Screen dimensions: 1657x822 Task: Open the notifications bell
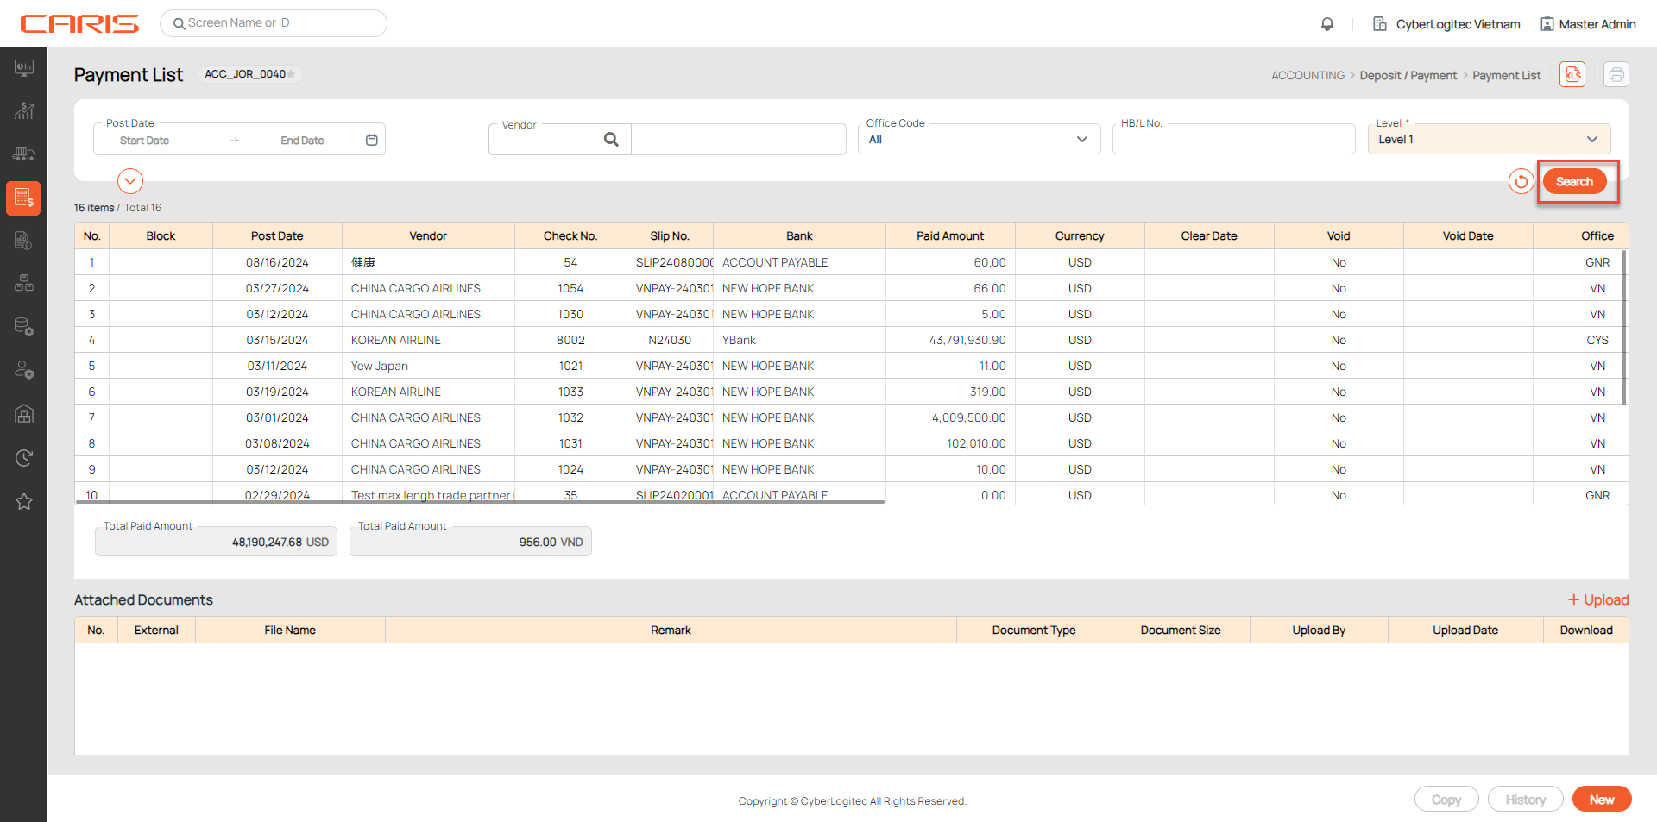pos(1327,24)
